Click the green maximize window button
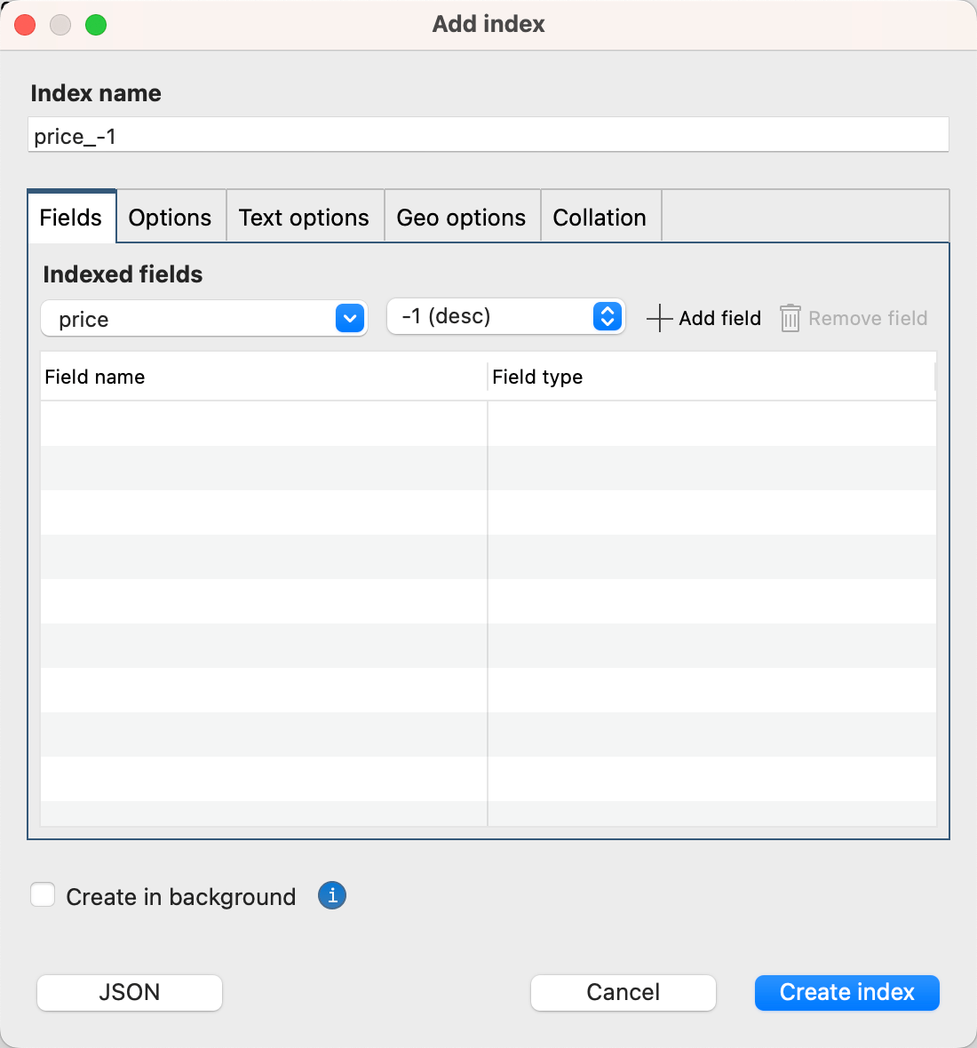The width and height of the screenshot is (977, 1048). 96,25
